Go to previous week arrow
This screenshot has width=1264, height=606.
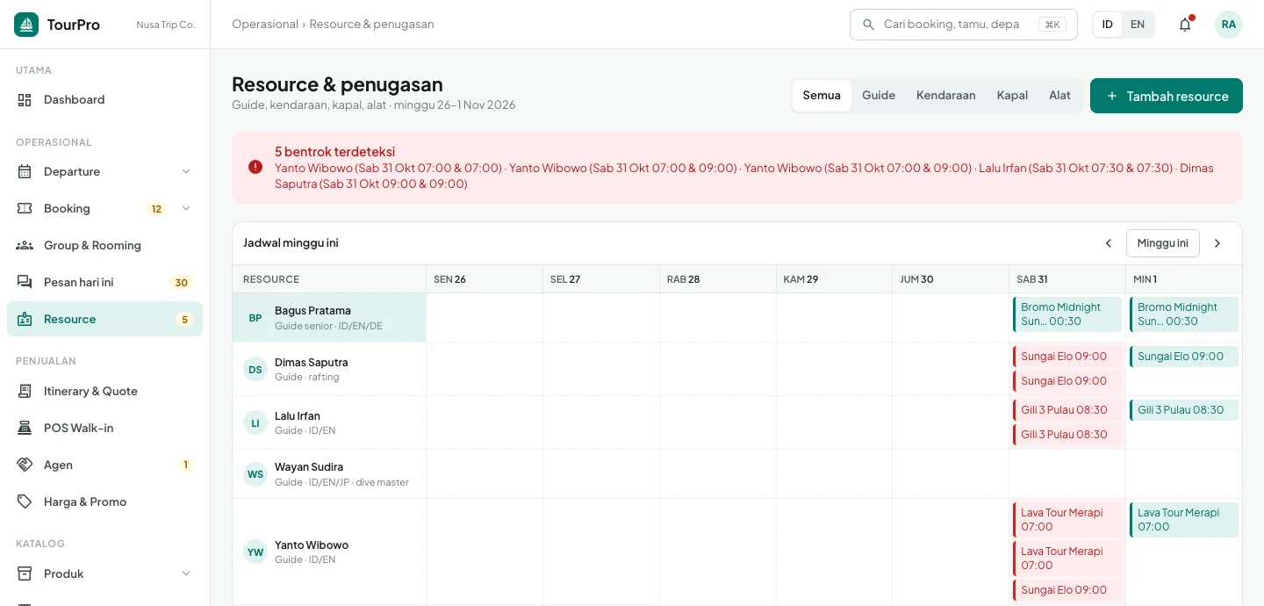[1109, 243]
